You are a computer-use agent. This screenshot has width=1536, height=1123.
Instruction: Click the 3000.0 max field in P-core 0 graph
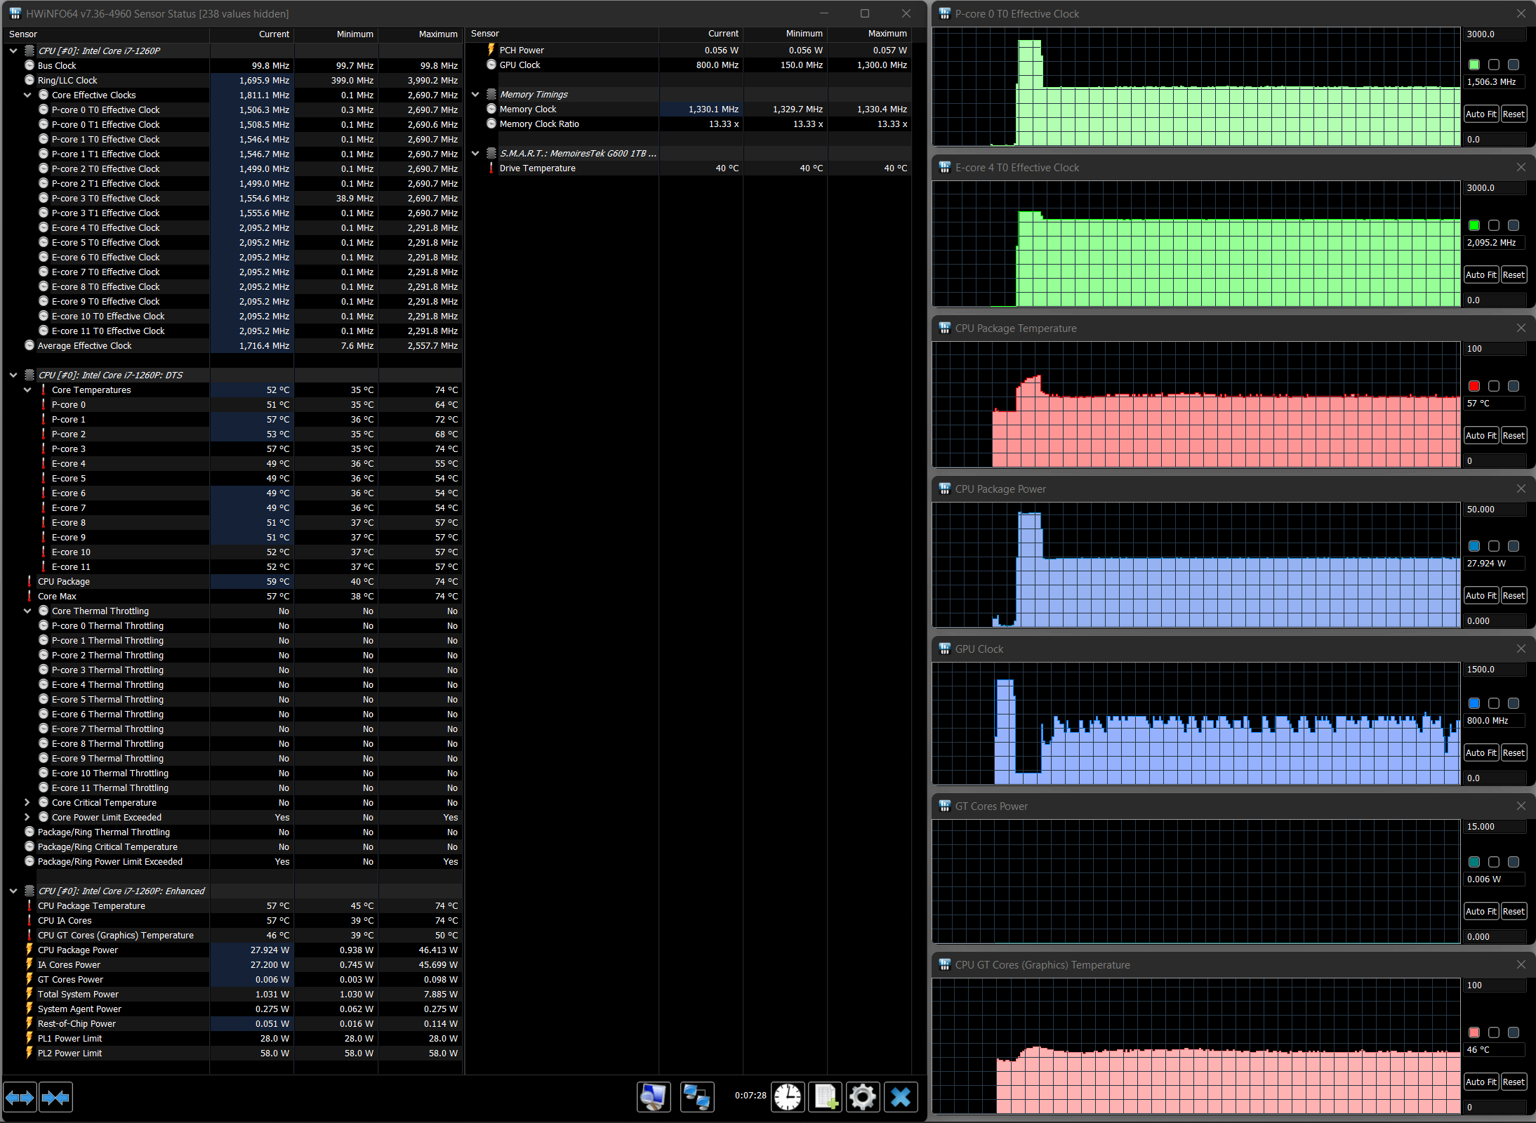point(1494,34)
